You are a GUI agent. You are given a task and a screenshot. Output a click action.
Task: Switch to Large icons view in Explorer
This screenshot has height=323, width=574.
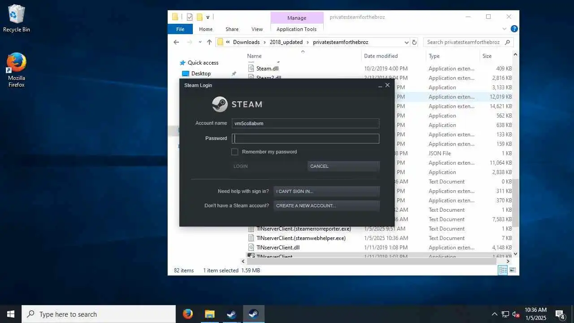[x=513, y=270]
